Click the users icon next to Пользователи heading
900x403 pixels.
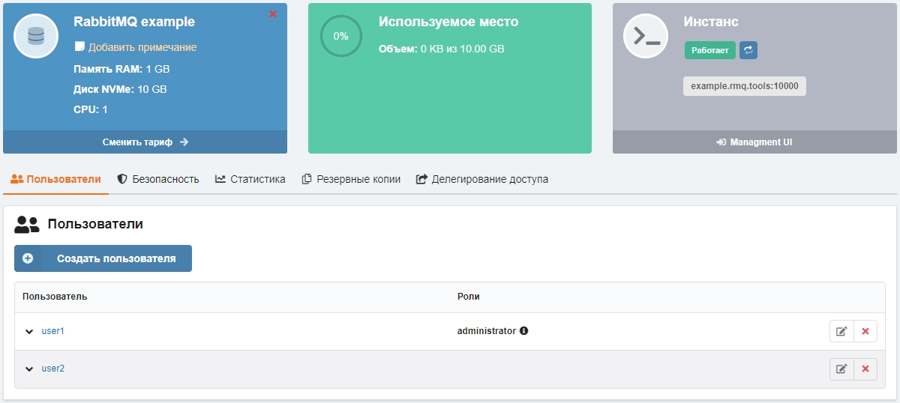tap(27, 224)
